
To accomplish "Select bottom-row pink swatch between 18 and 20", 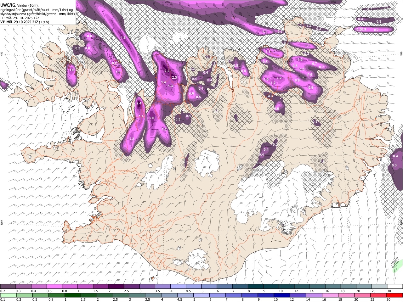I will point(346,295).
